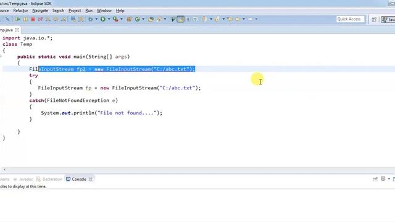
Task: Click the editor horizontal scrollbar left arrow
Action: point(4,170)
